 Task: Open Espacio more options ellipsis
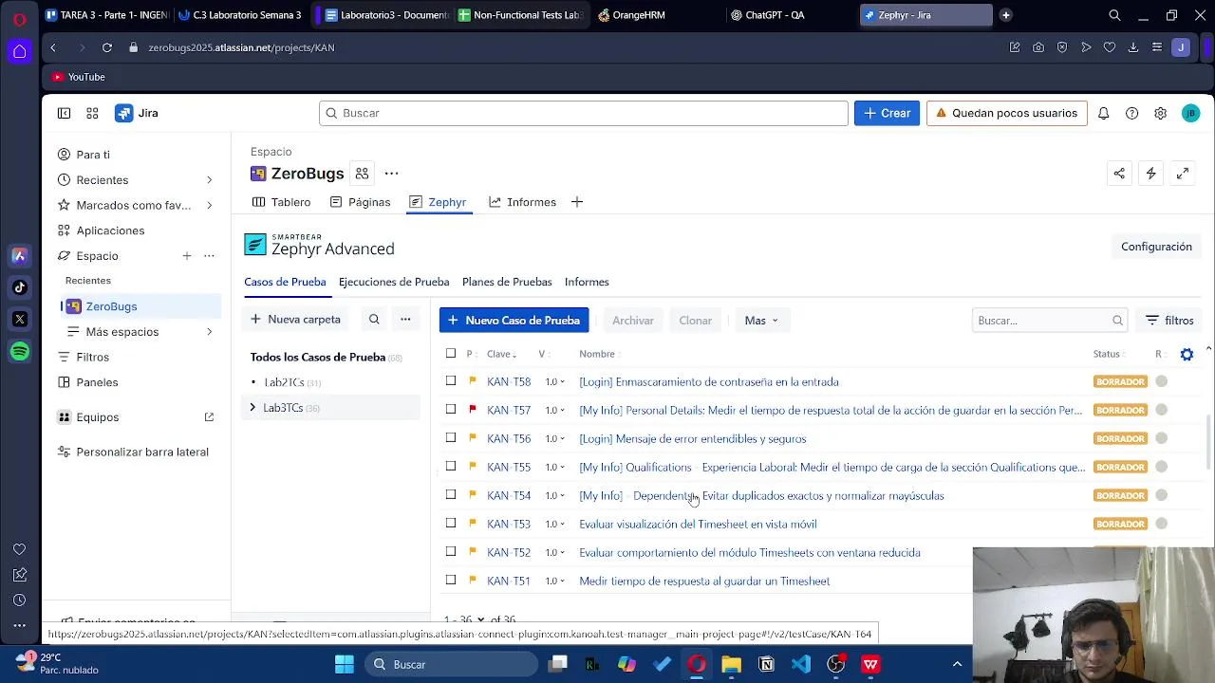(x=209, y=256)
